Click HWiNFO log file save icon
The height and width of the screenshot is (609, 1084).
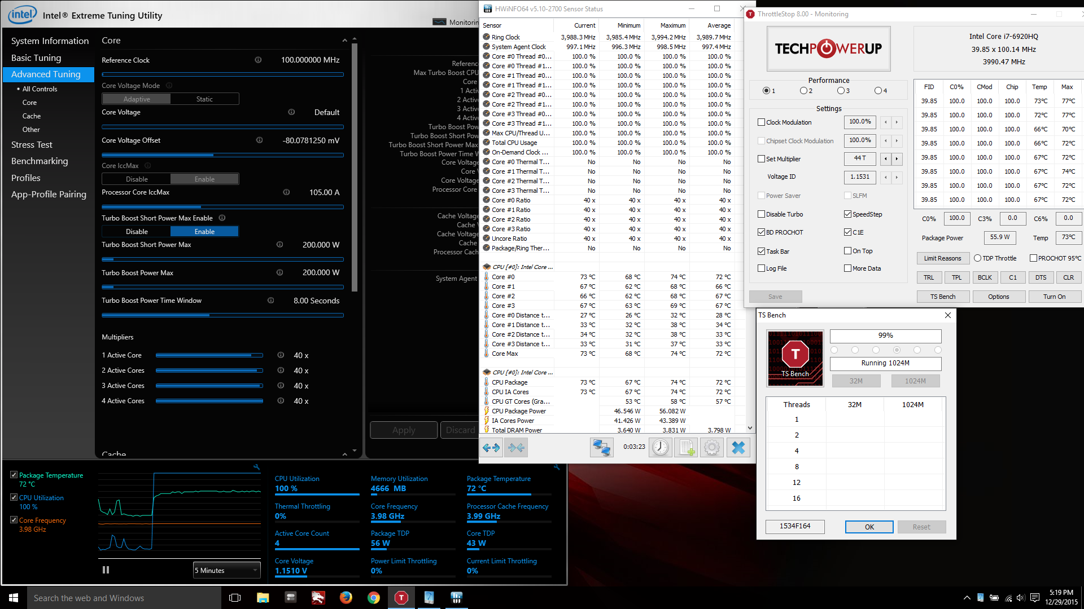coord(686,448)
